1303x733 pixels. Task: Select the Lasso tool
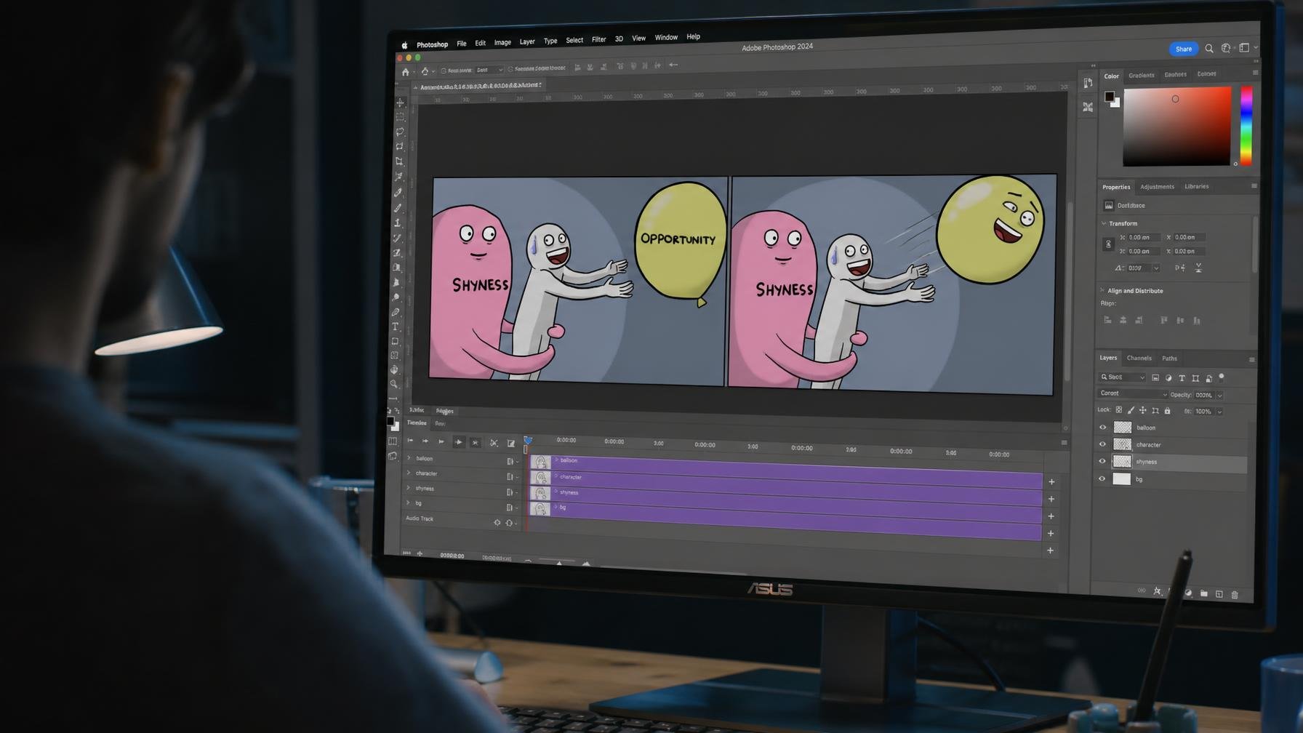pos(400,132)
